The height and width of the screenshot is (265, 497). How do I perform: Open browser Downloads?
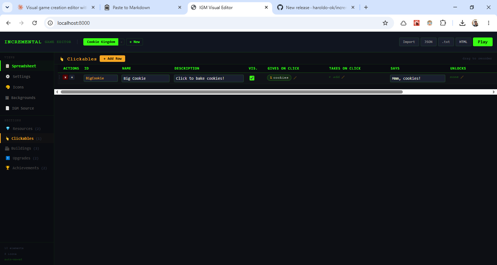point(462,23)
